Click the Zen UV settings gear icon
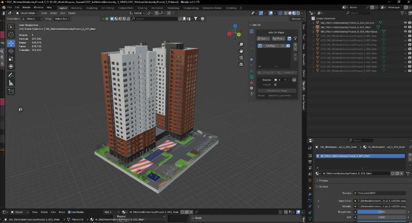 pyautogui.click(x=251, y=88)
